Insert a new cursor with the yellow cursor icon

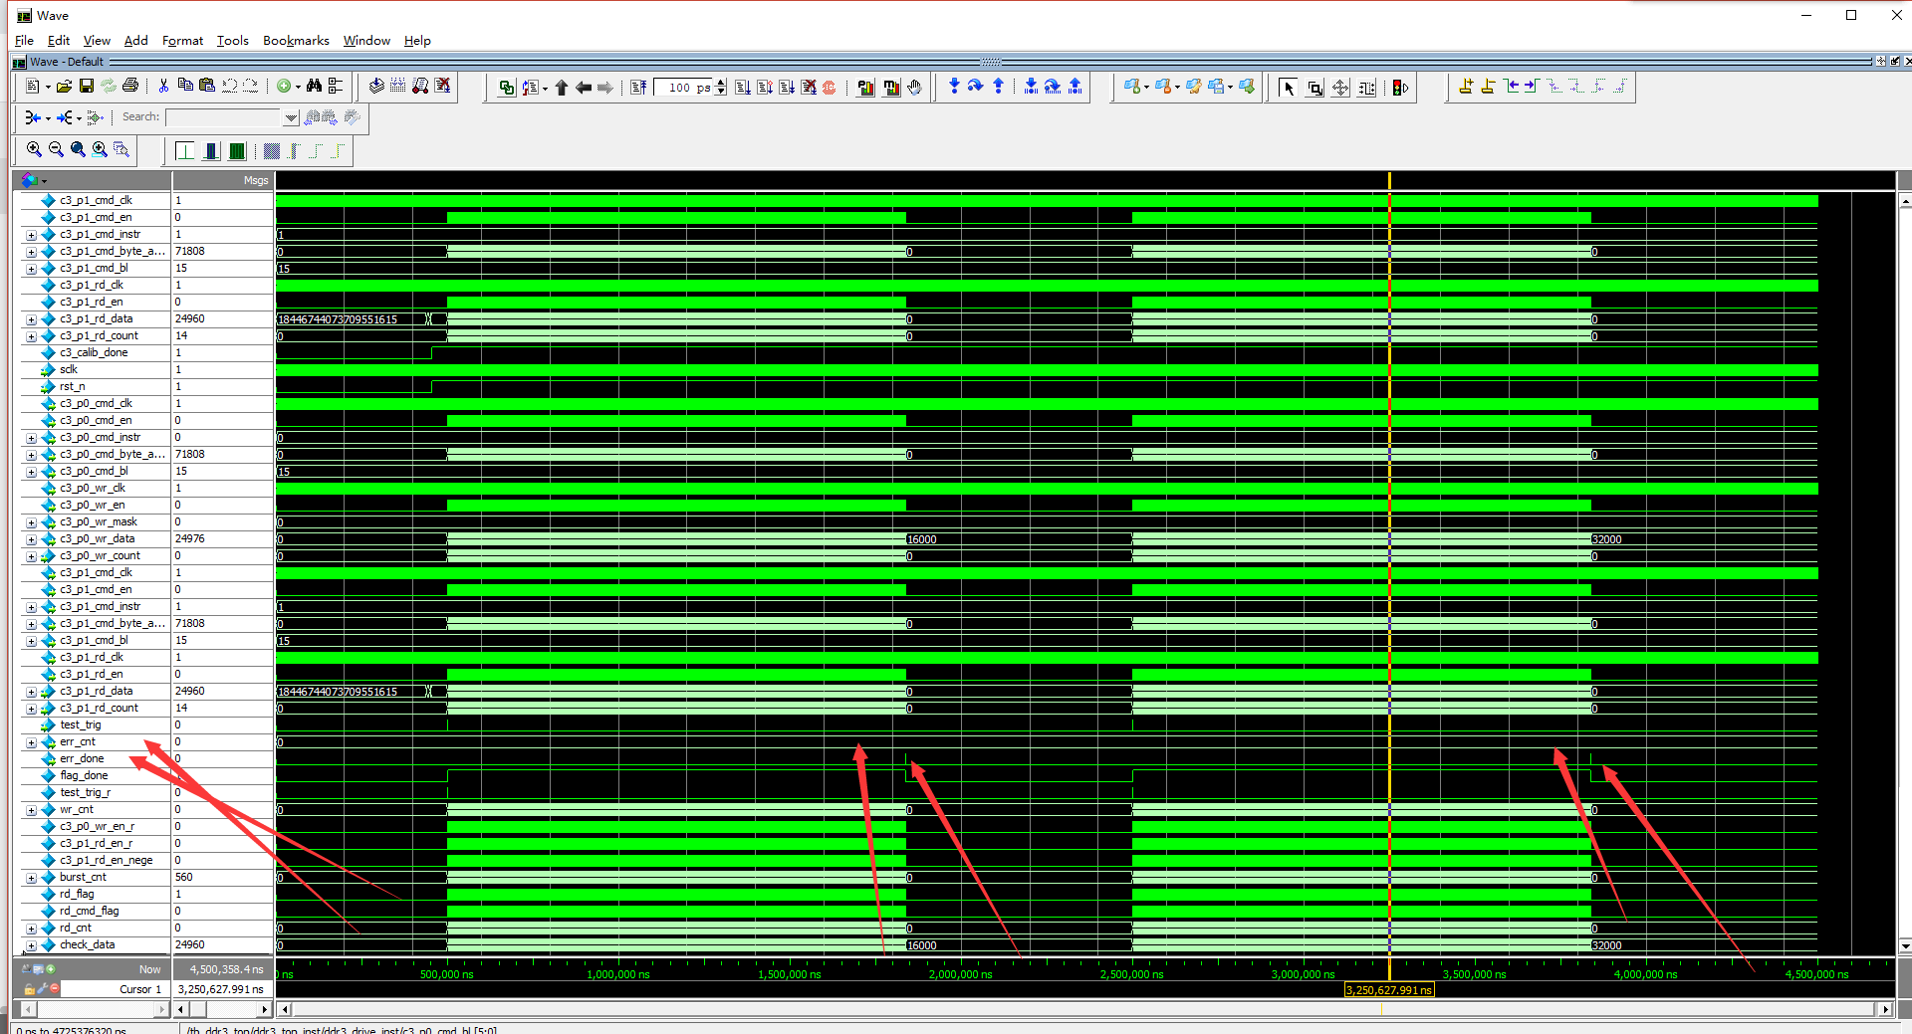pos(1466,87)
